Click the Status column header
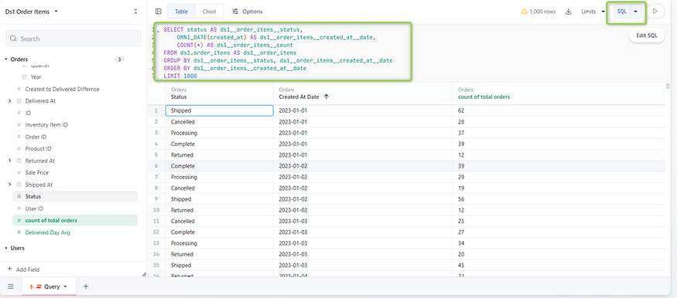 click(219, 93)
